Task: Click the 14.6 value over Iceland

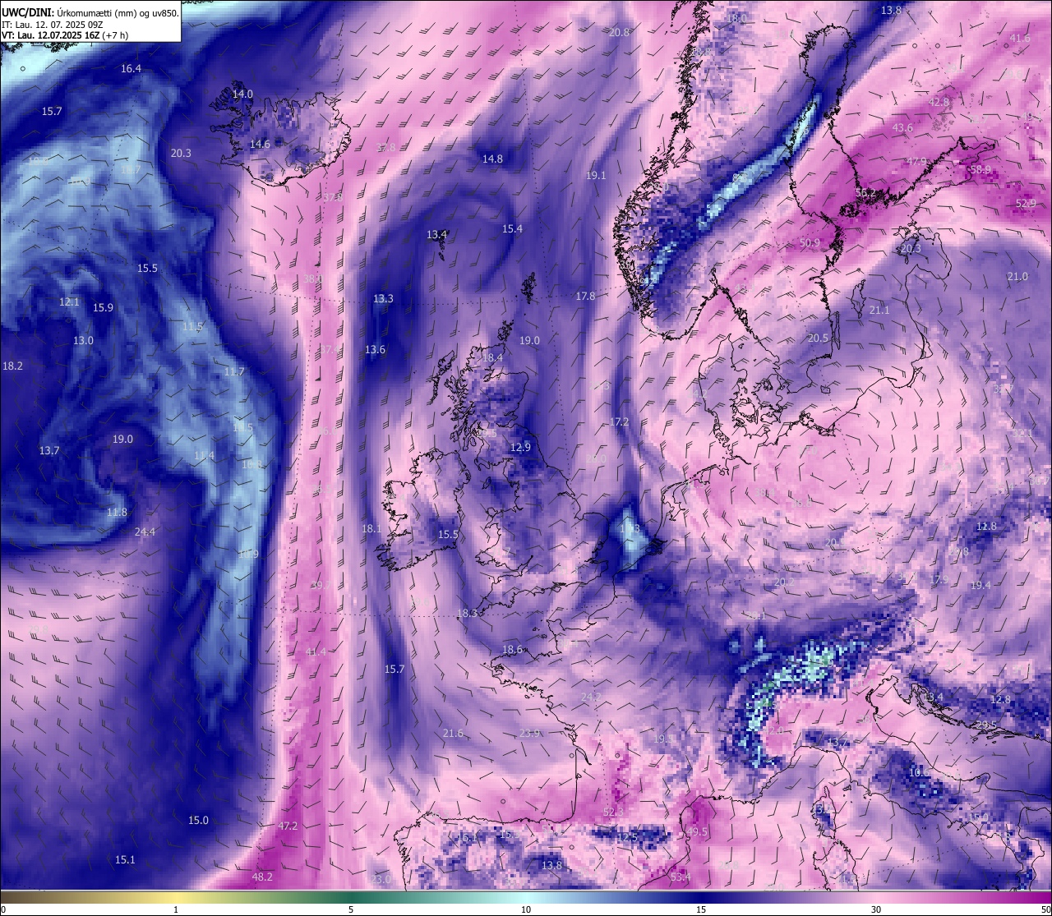Action: click(x=260, y=144)
